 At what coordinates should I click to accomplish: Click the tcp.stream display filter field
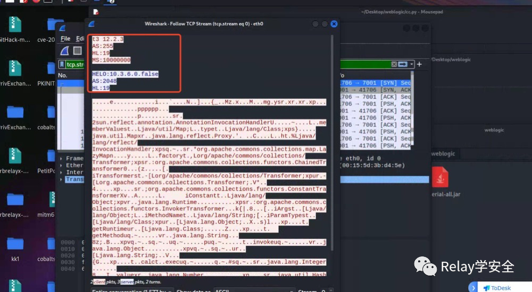[75, 64]
